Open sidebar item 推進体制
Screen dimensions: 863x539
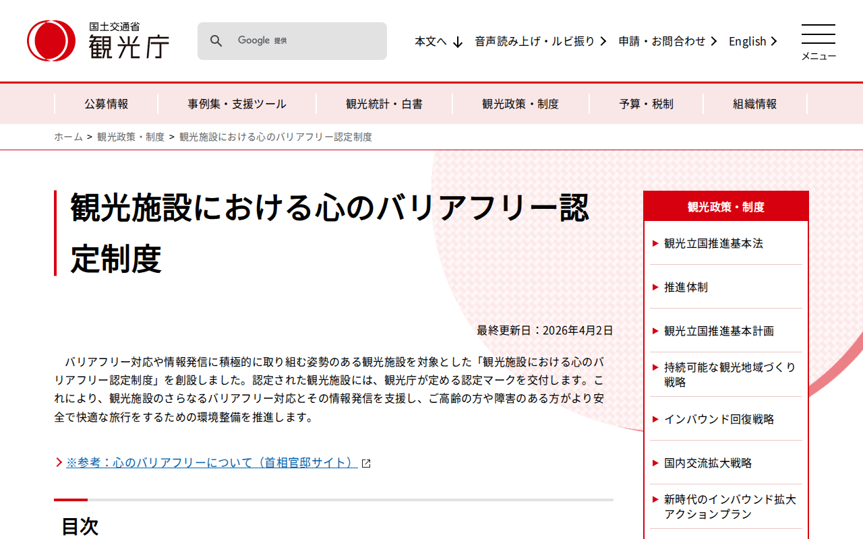686,287
